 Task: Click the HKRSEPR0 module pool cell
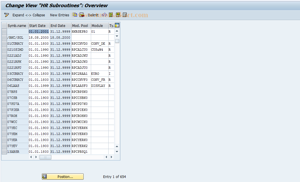pyautogui.click(x=81, y=32)
